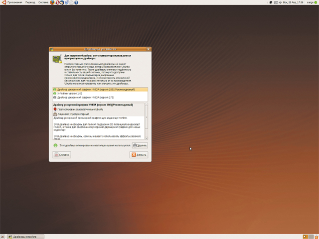This screenshot has height=239, width=319.
Task: Select NVIDIA driver version 173 row
Action: 100,98
